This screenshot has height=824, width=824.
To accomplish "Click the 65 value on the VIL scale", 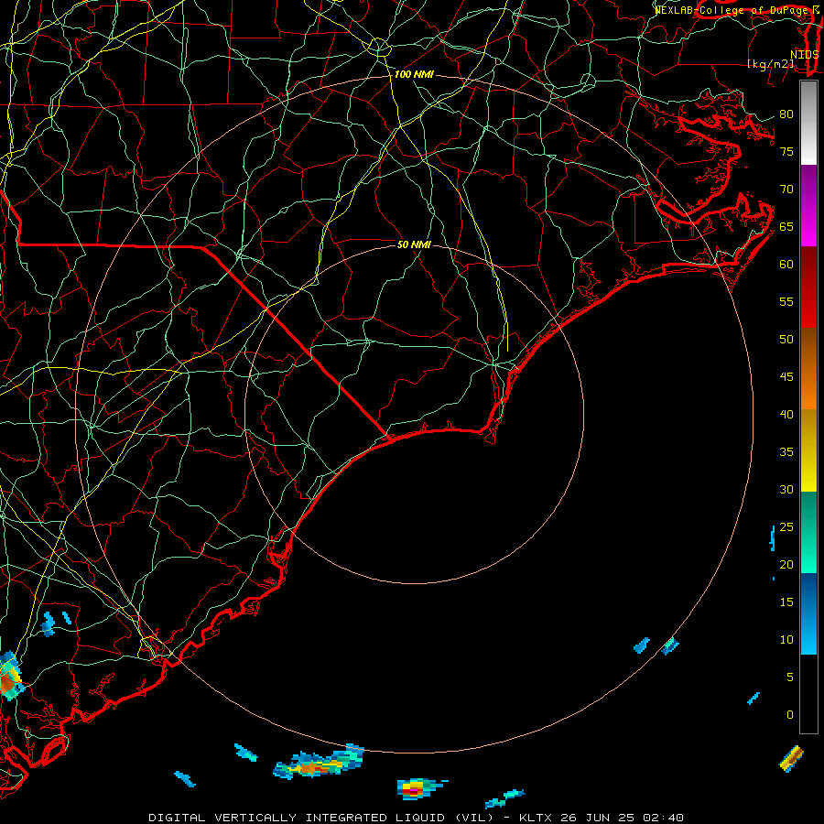I will [x=786, y=226].
